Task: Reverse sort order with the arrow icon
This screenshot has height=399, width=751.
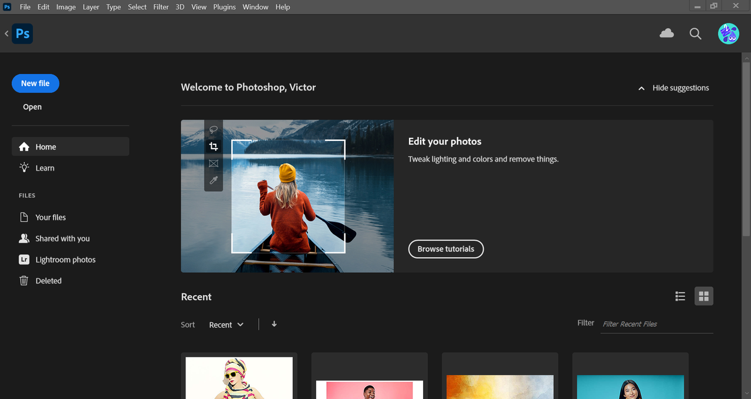Action: pos(274,324)
